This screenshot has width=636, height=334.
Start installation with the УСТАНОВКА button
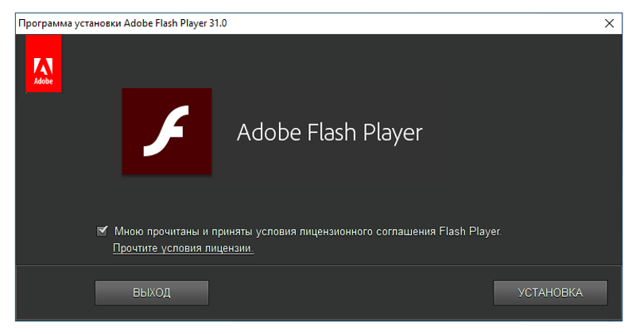click(550, 293)
